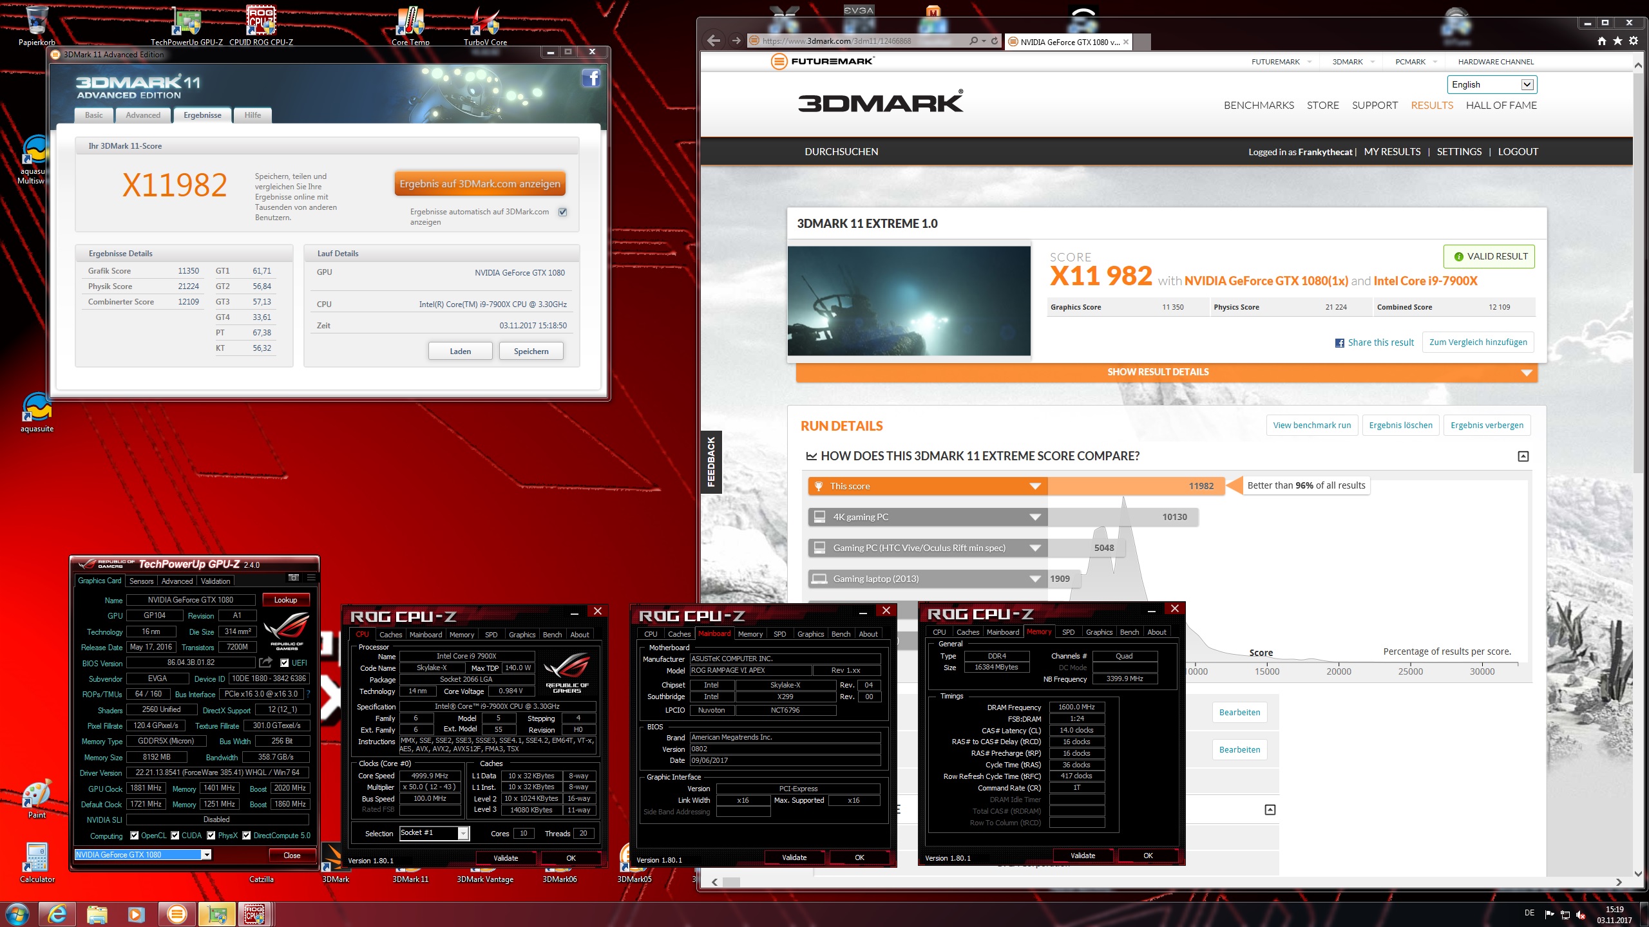Expand the This score row arrow
The image size is (1649, 927).
tap(1035, 486)
